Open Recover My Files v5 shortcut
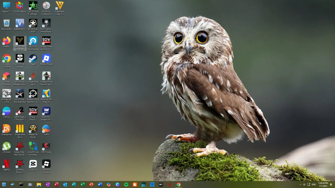 click(46, 96)
